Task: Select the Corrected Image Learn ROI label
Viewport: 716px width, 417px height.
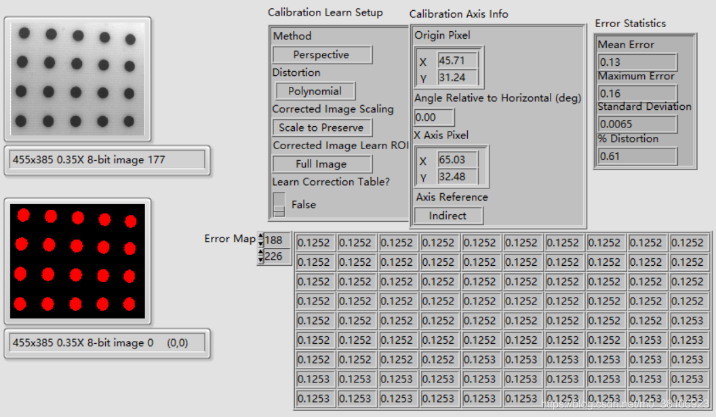Action: 340,146
